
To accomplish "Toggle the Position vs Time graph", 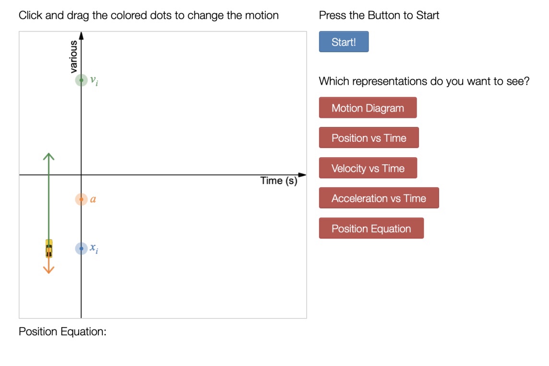I will tap(369, 138).
